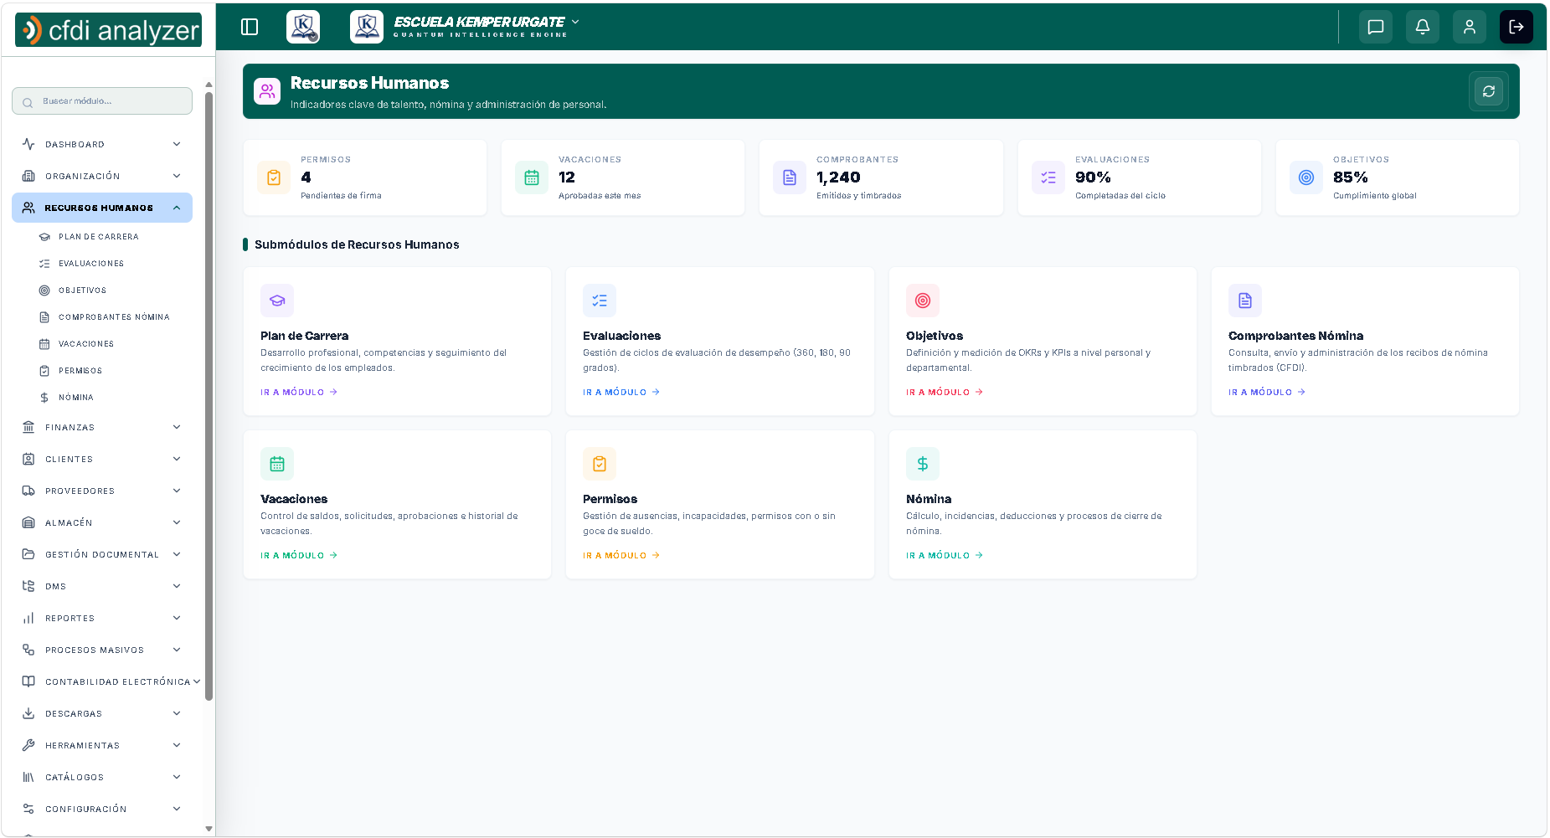The image size is (1550, 838).
Task: Click the Finanzas bank icon in sidebar
Action: (28, 427)
